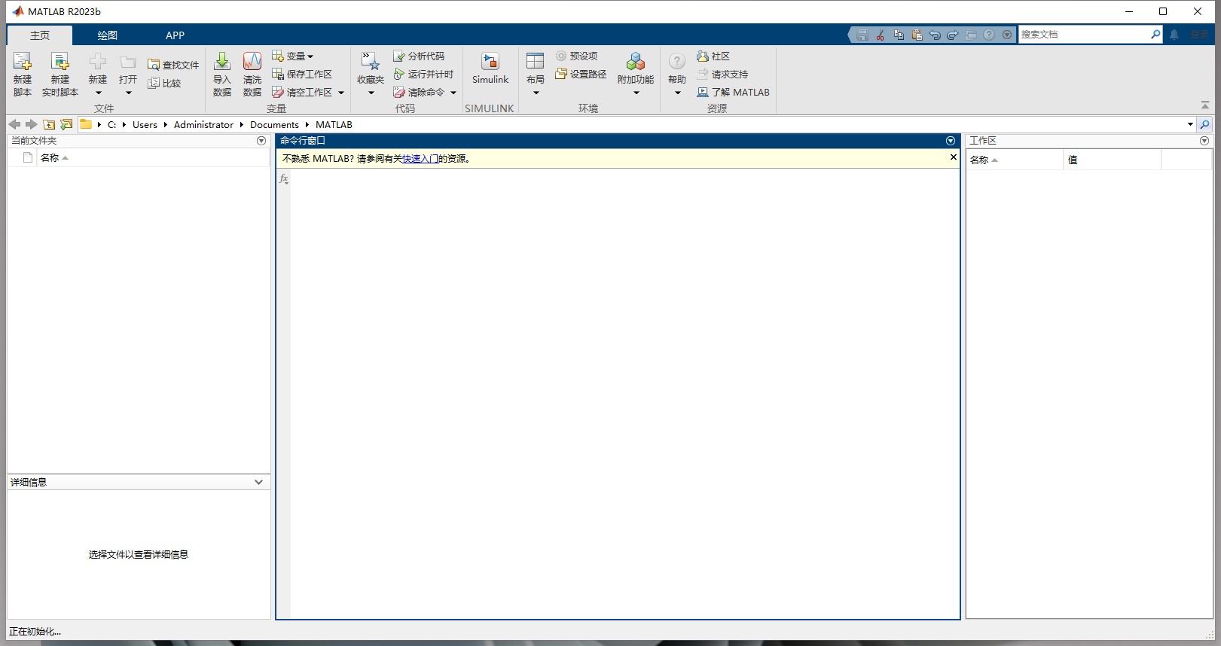Click 请求支持 (Request Support)
Image resolution: width=1221 pixels, height=646 pixels.
(x=722, y=74)
